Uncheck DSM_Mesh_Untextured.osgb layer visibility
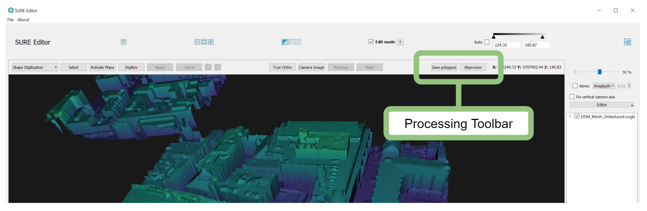Viewport: 647px width, 211px height. [x=577, y=116]
